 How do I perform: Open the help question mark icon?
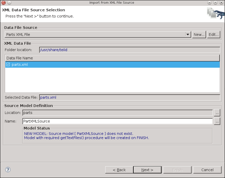pos(8,170)
